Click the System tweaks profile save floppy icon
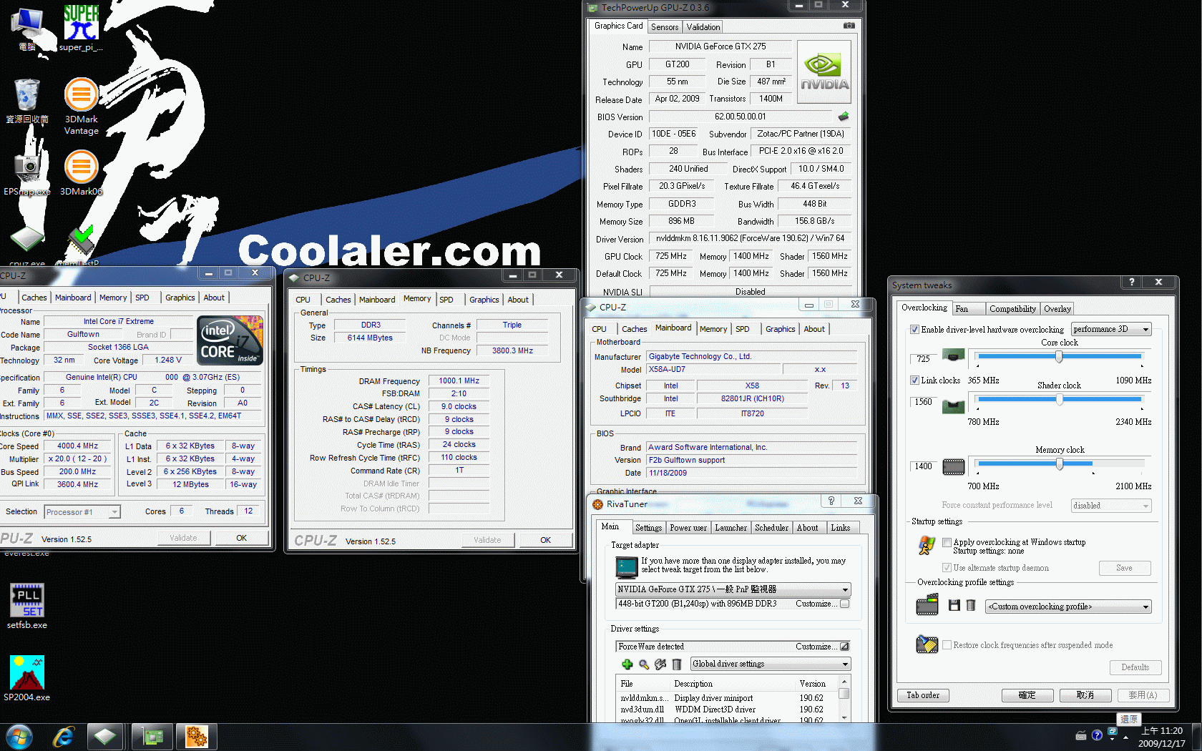Viewport: 1202px width, 751px height. point(954,606)
